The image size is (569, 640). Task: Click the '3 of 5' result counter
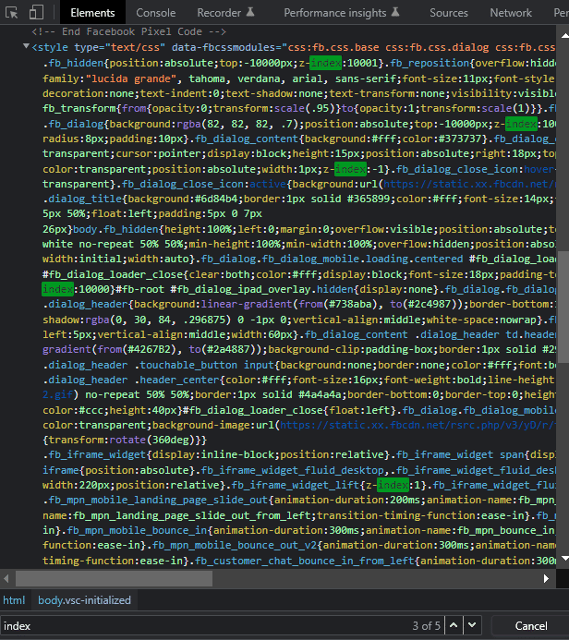click(426, 626)
